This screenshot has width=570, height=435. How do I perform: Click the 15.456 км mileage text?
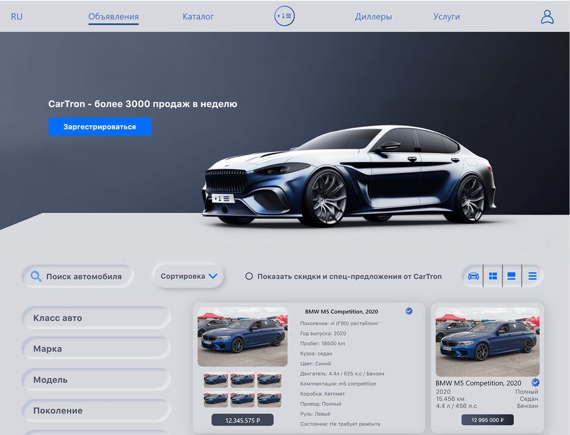450,398
